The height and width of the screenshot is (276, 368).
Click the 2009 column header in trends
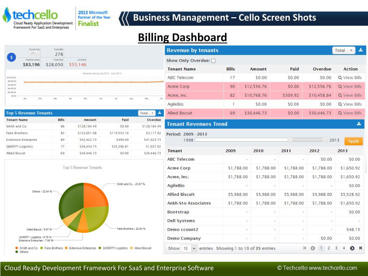230,151
